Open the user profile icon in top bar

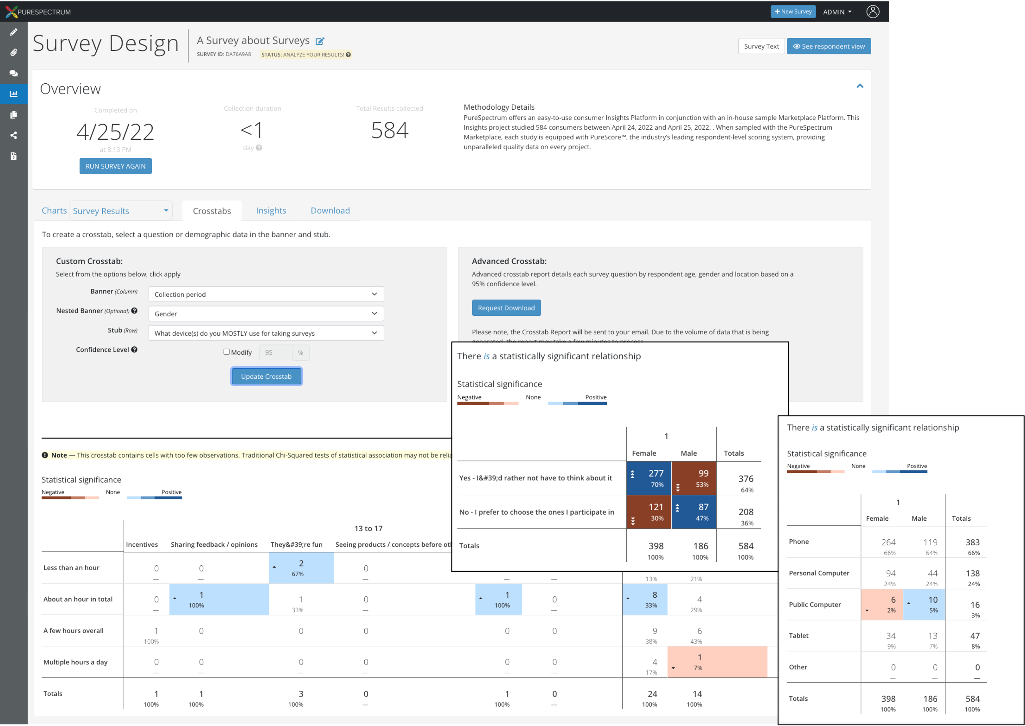[874, 11]
